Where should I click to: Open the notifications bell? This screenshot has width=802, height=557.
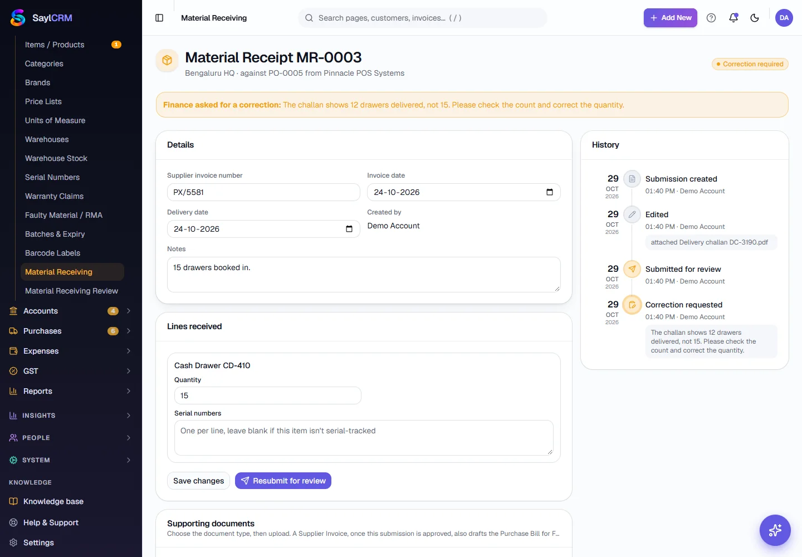(733, 18)
